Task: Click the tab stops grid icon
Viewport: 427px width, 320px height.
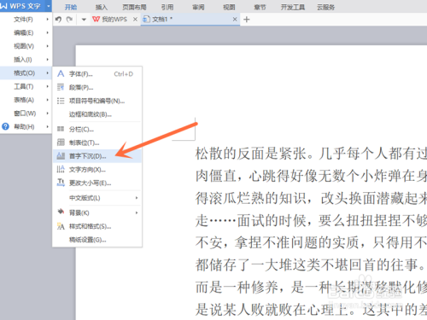Action: point(61,142)
